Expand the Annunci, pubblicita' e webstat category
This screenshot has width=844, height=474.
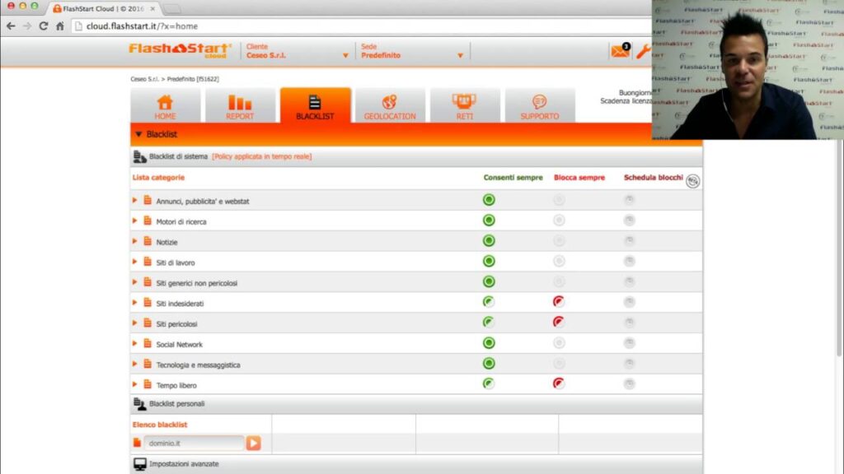134,201
